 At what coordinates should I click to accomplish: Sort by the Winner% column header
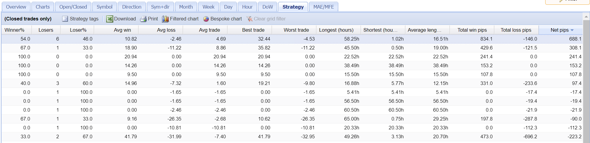tap(15, 30)
